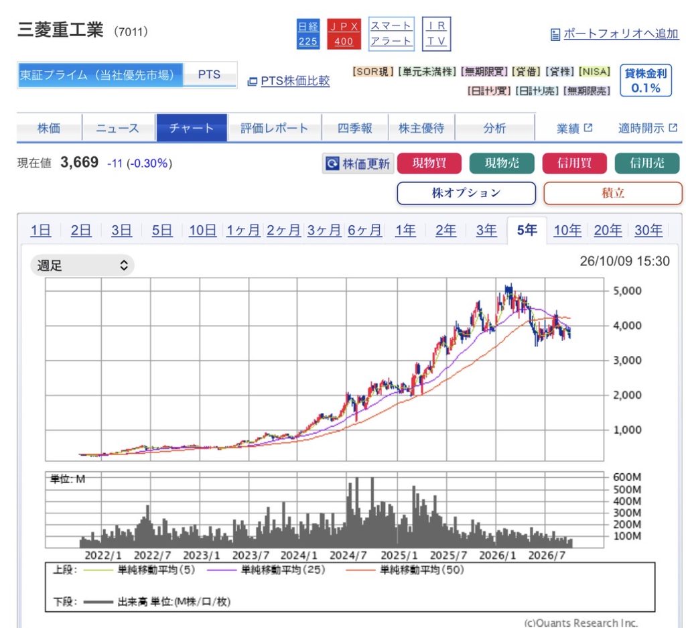686x628 pixels.
Task: Click the 26/10/09 15:30 timestamp
Action: (624, 261)
